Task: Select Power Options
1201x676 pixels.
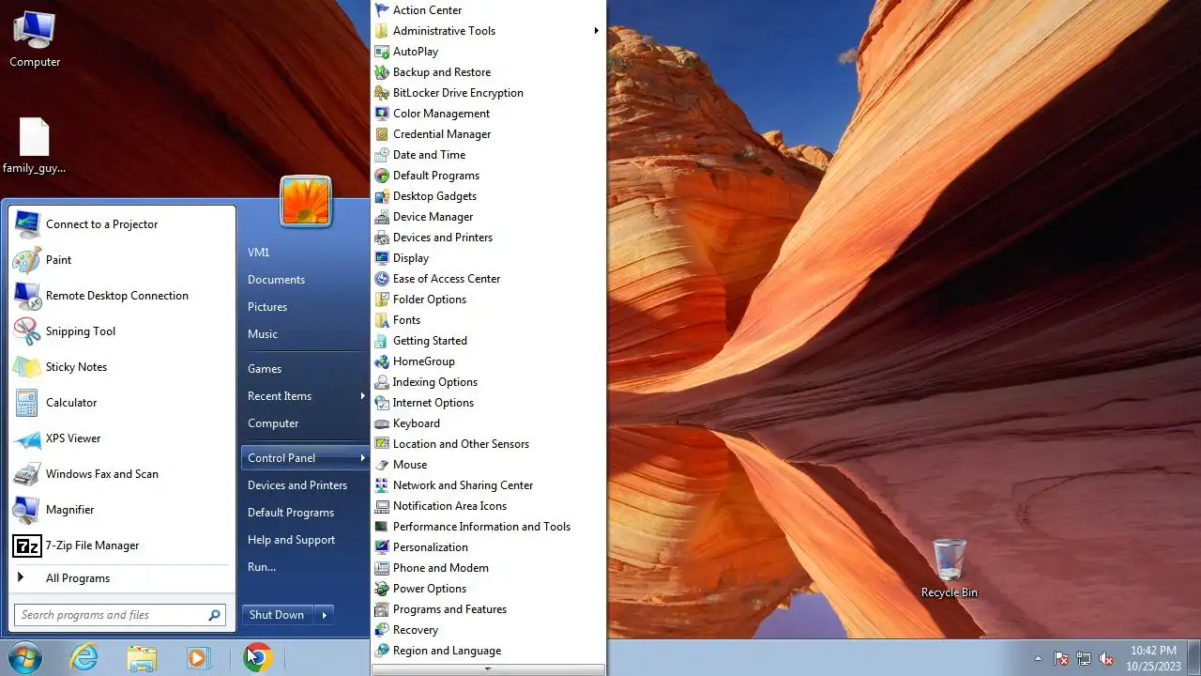Action: [x=488, y=589]
